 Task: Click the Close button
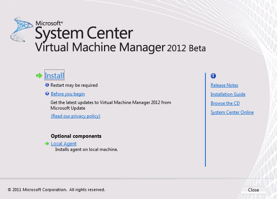[x=254, y=190]
